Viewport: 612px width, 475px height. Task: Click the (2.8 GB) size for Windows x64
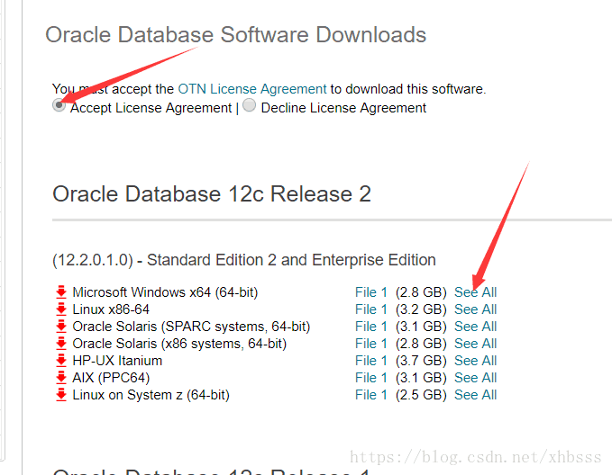pos(421,292)
